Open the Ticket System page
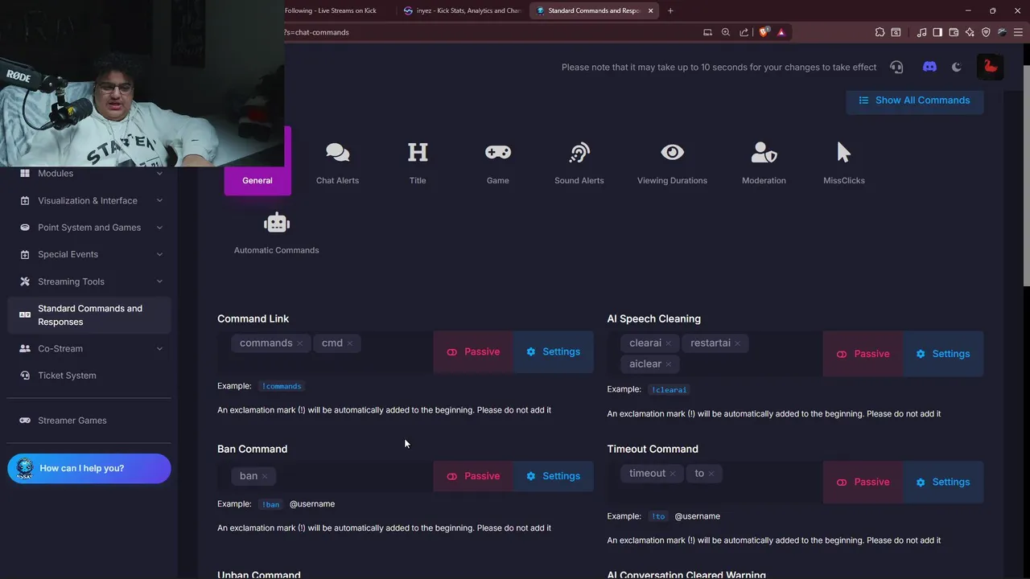The height and width of the screenshot is (579, 1030). (89, 376)
